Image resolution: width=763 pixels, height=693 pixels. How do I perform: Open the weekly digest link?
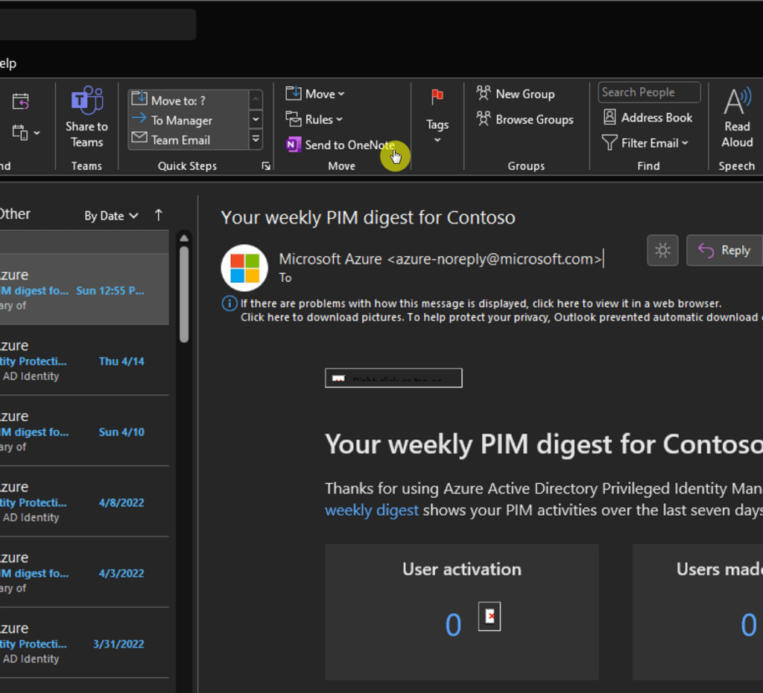371,511
